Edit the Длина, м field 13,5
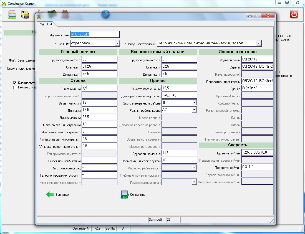 (99, 110)
